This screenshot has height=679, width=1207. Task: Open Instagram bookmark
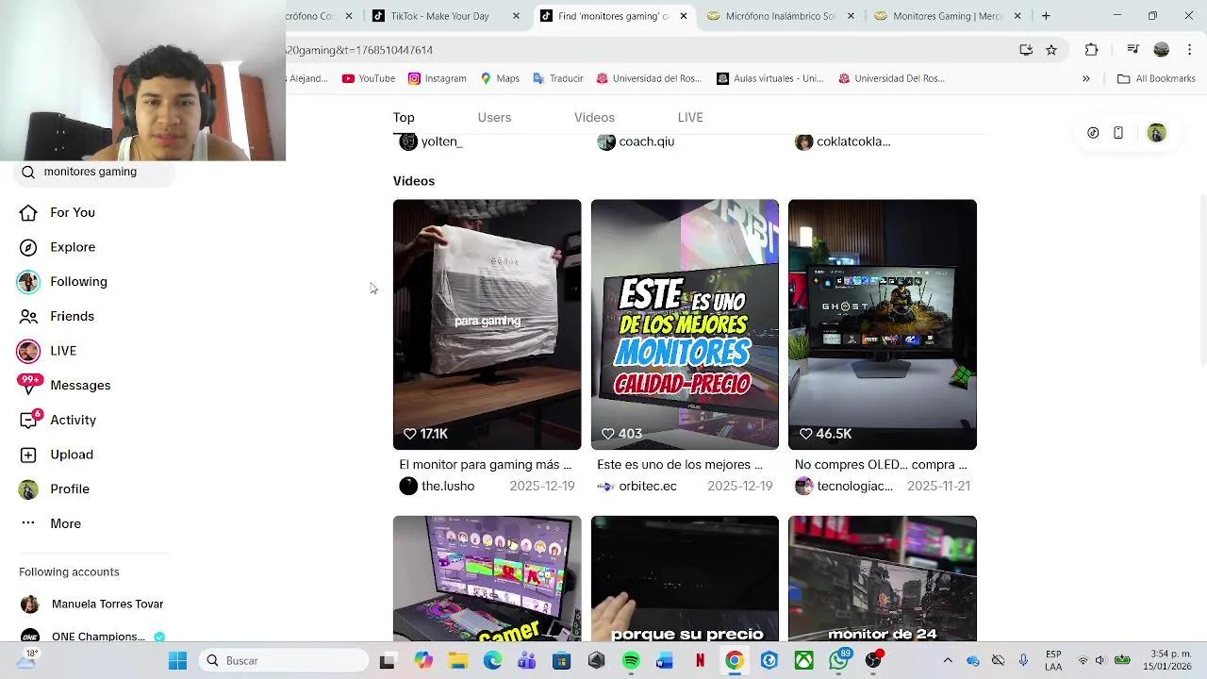(x=438, y=79)
